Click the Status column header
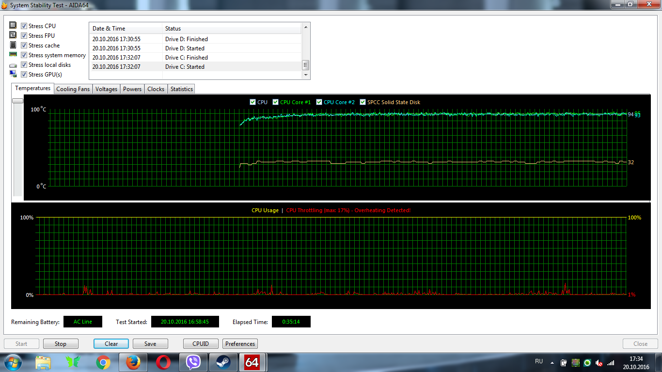662x372 pixels. (232, 29)
